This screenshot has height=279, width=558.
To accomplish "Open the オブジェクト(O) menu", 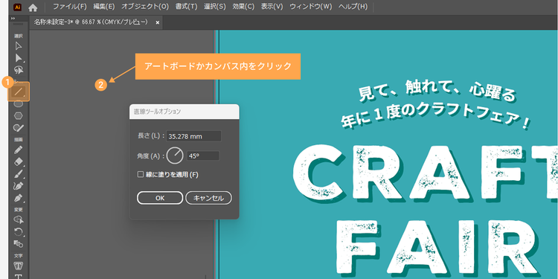I will coord(145,7).
